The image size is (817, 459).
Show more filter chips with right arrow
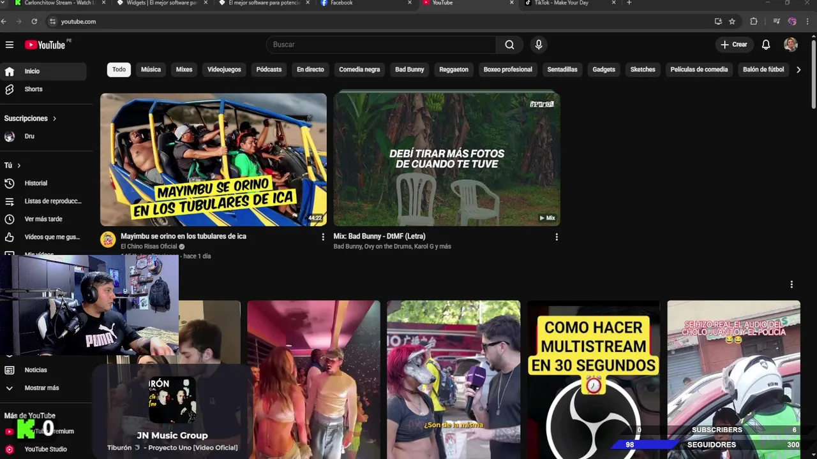tap(798, 69)
